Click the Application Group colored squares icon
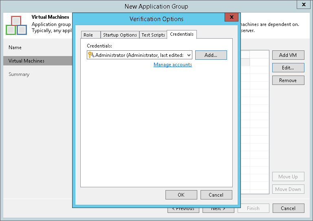Viewport: 313px width, 221px height. click(16, 26)
